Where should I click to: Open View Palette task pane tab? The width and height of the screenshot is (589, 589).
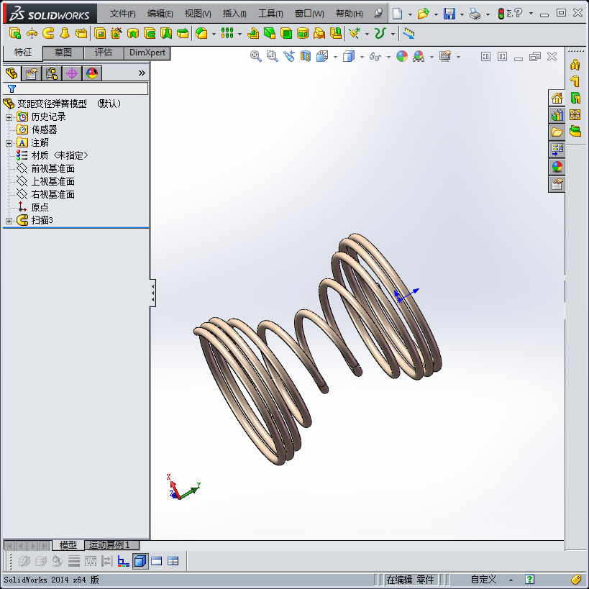pos(557,150)
